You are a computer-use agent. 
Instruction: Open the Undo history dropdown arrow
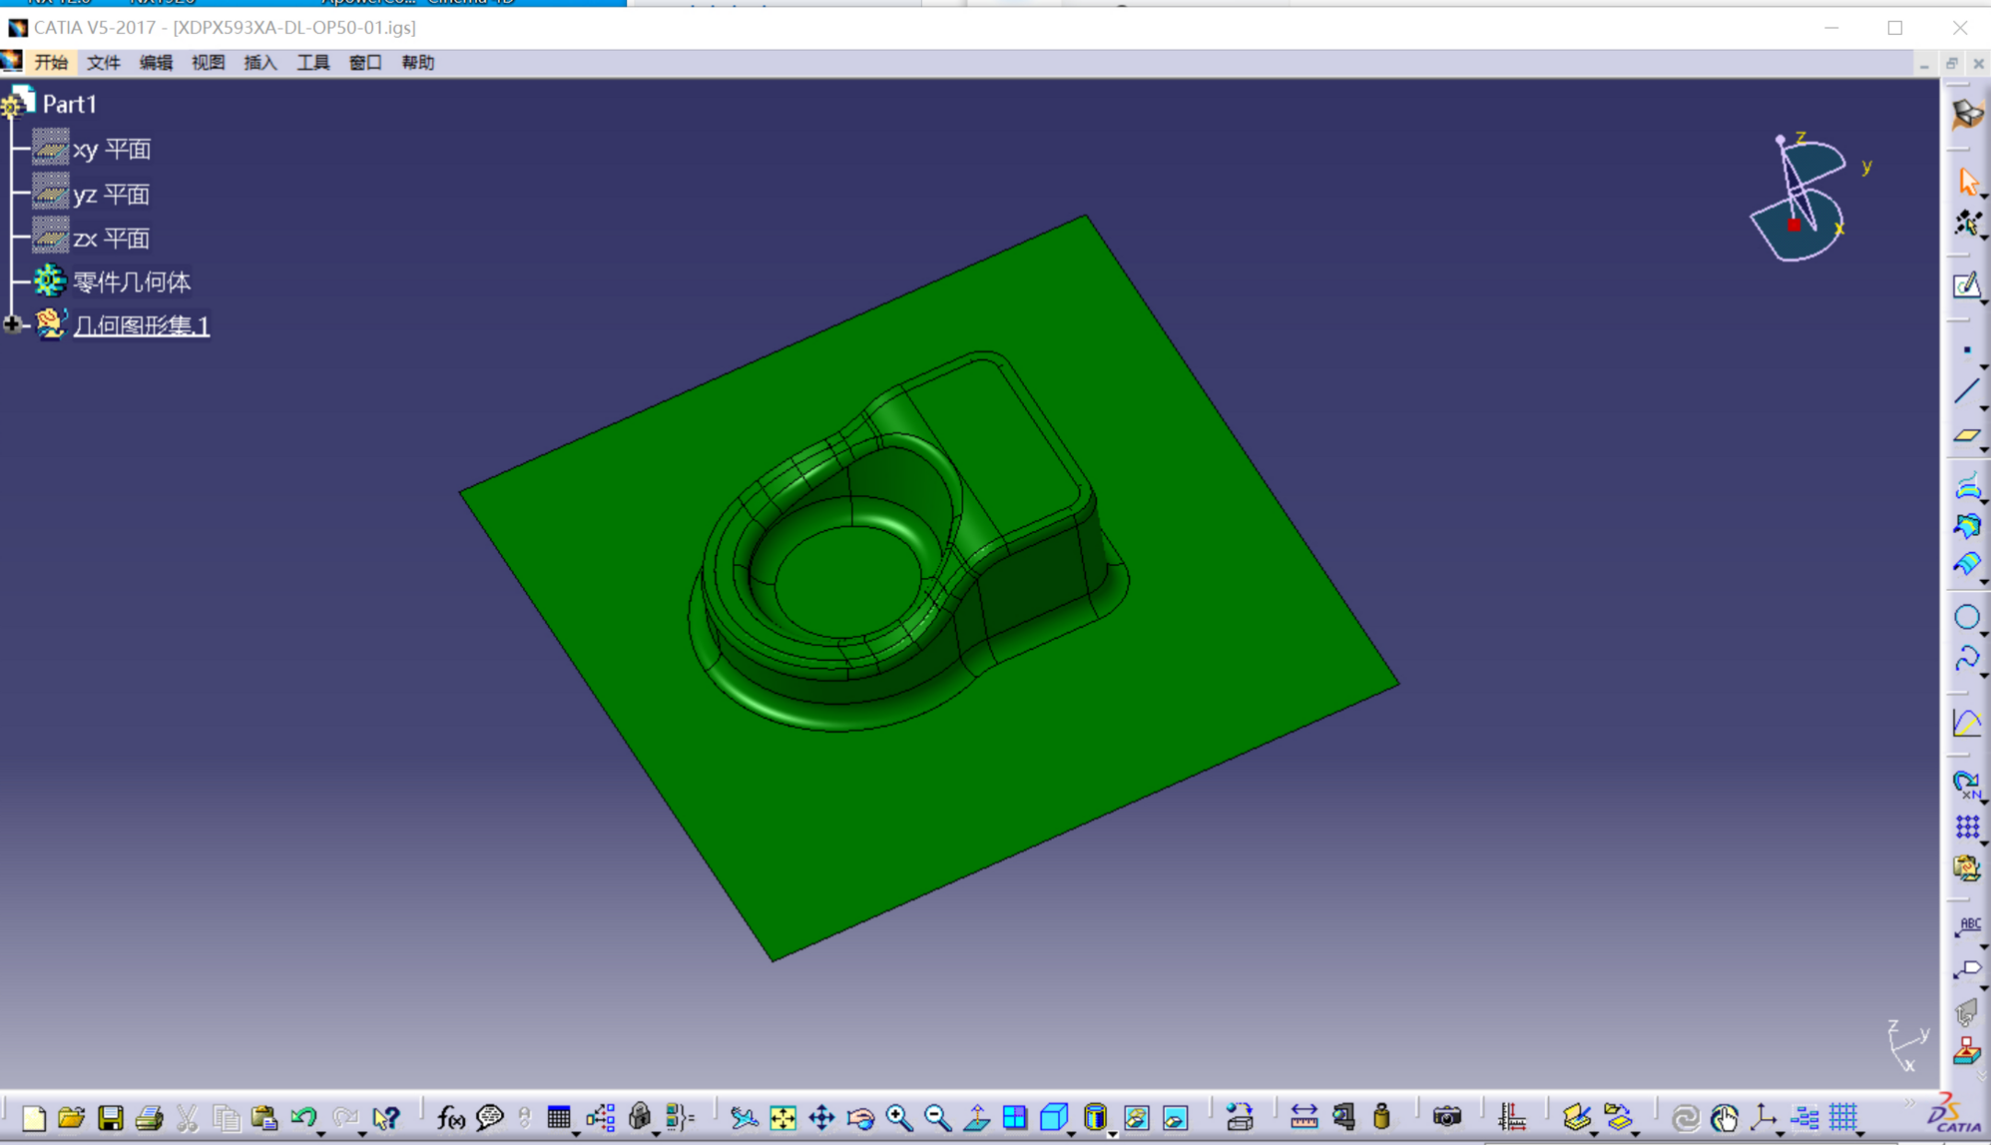coord(321,1133)
